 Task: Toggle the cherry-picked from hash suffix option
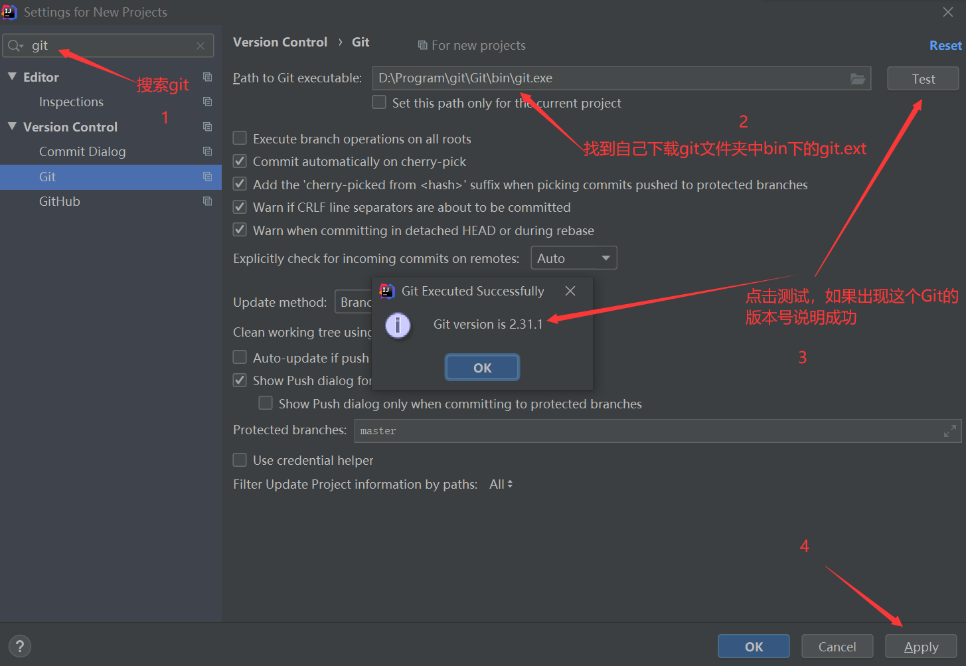[x=240, y=184]
